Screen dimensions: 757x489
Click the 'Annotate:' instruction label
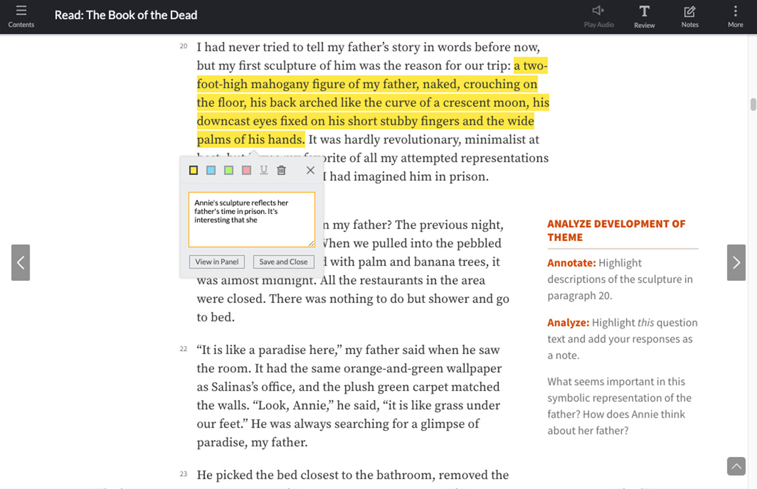click(572, 263)
